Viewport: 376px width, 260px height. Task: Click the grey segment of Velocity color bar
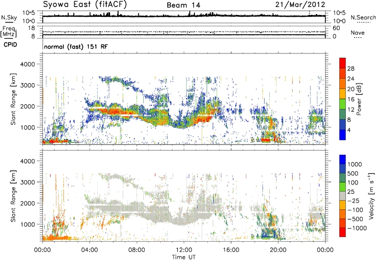(x=343, y=196)
